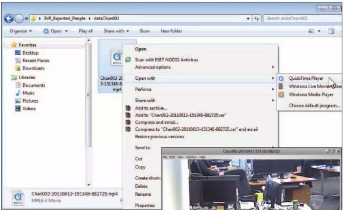Screen dimensions: 343x210
Task: Expand the Open button dropdown arrow
Action: [66, 31]
